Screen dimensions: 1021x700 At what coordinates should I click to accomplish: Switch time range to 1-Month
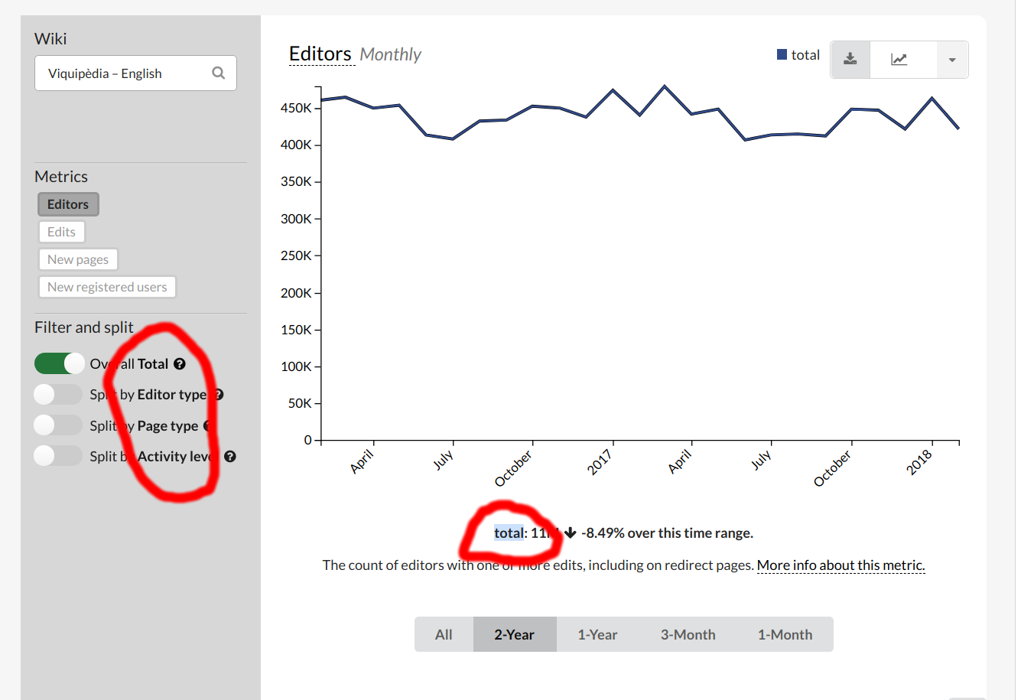(x=785, y=634)
